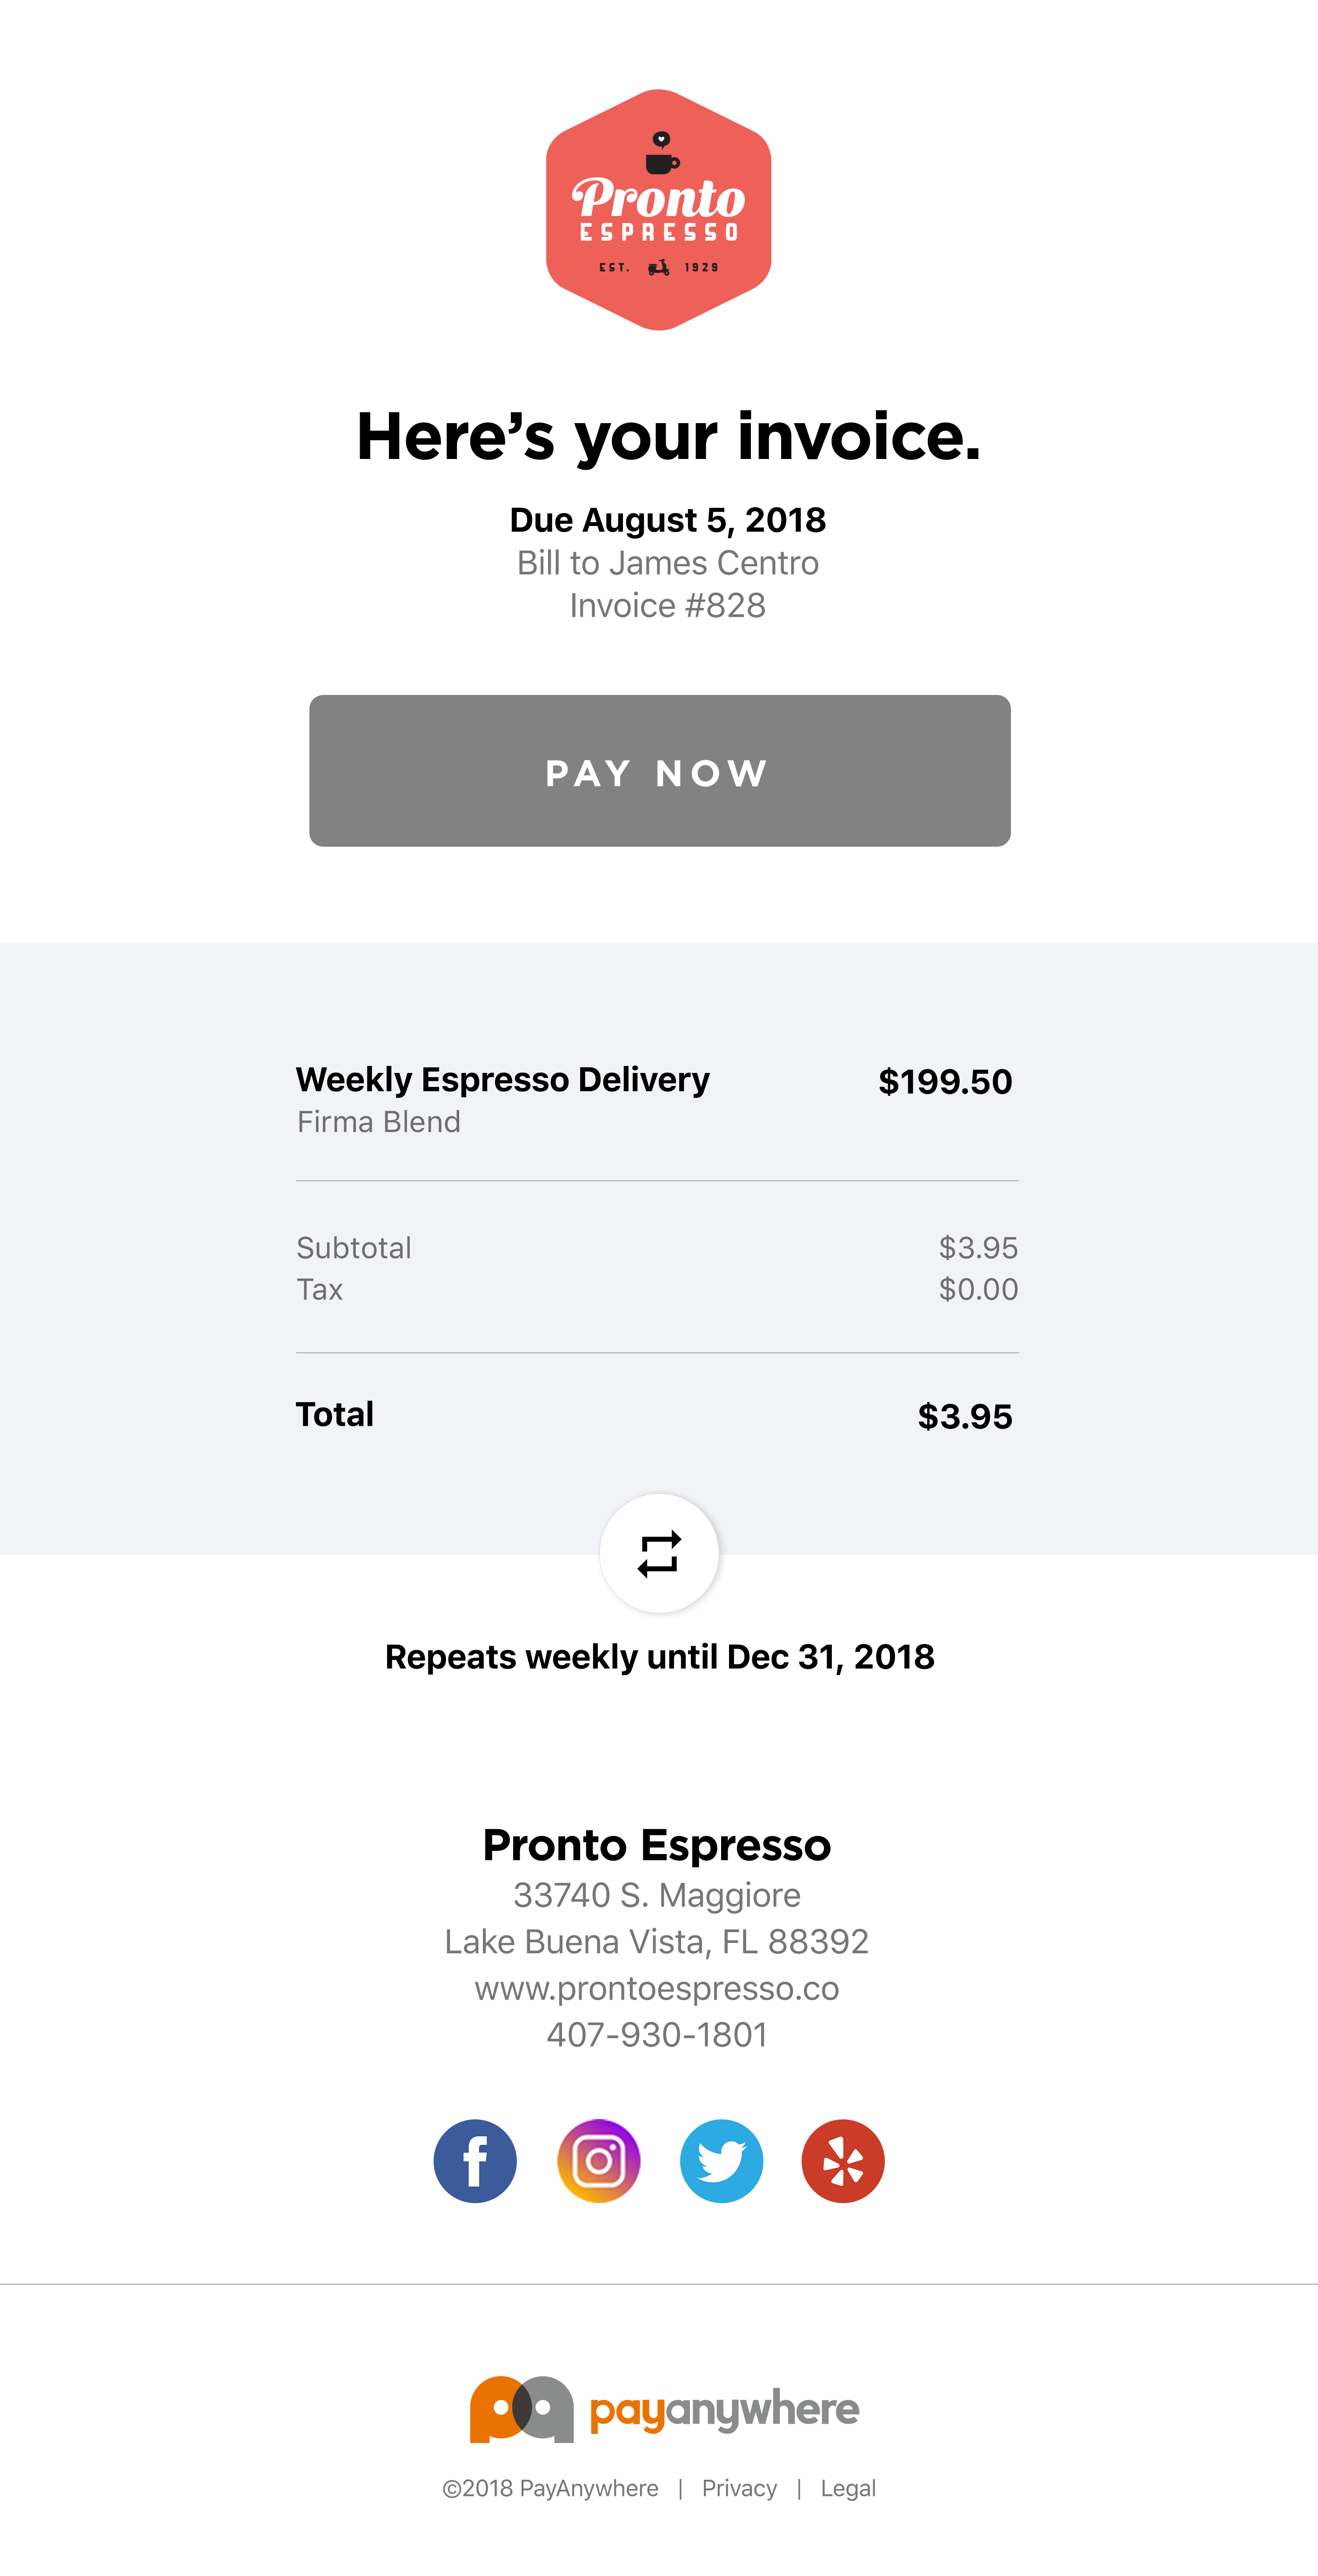This screenshot has height=2576, width=1318.
Task: Open the Privacy footer link
Action: pos(739,2488)
